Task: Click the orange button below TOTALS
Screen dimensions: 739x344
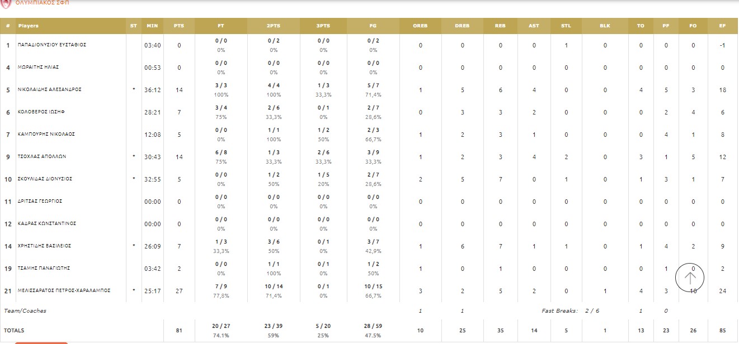Action: [41, 342]
